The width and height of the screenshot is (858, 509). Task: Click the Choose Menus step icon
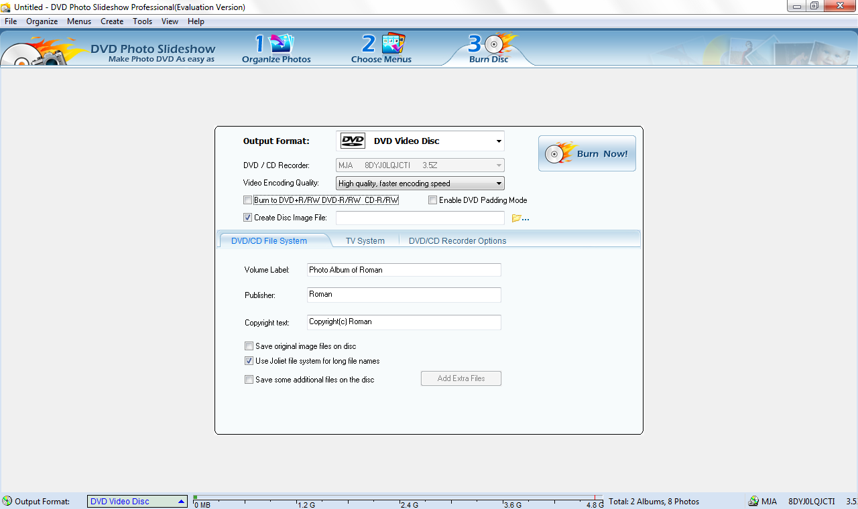[x=381, y=48]
